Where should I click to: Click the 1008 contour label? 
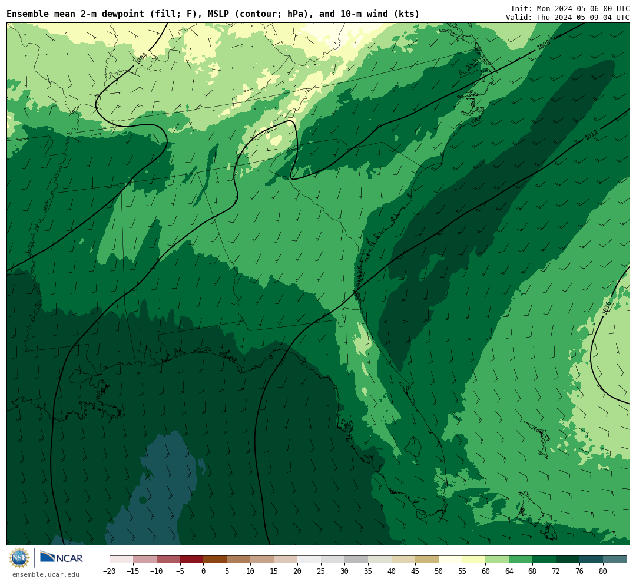coord(544,45)
